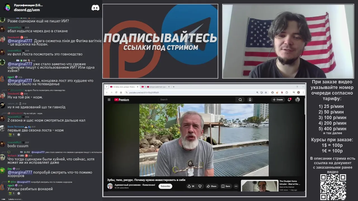358x201 pixels.
Task: Click the server avatar beside discord.gg/uem
Action: [x=7, y=8]
